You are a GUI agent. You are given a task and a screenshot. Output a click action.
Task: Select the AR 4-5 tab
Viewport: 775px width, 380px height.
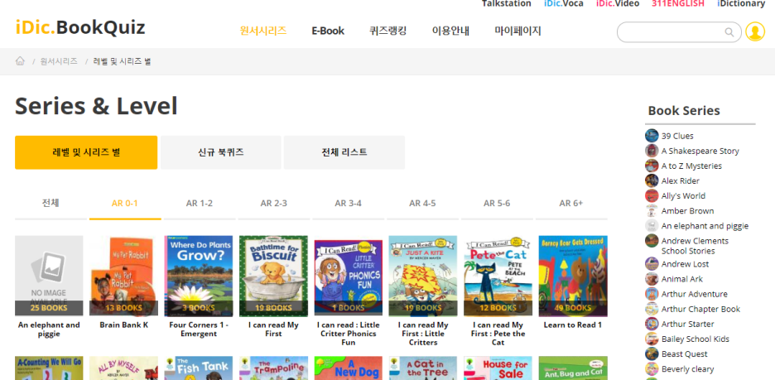tap(422, 203)
